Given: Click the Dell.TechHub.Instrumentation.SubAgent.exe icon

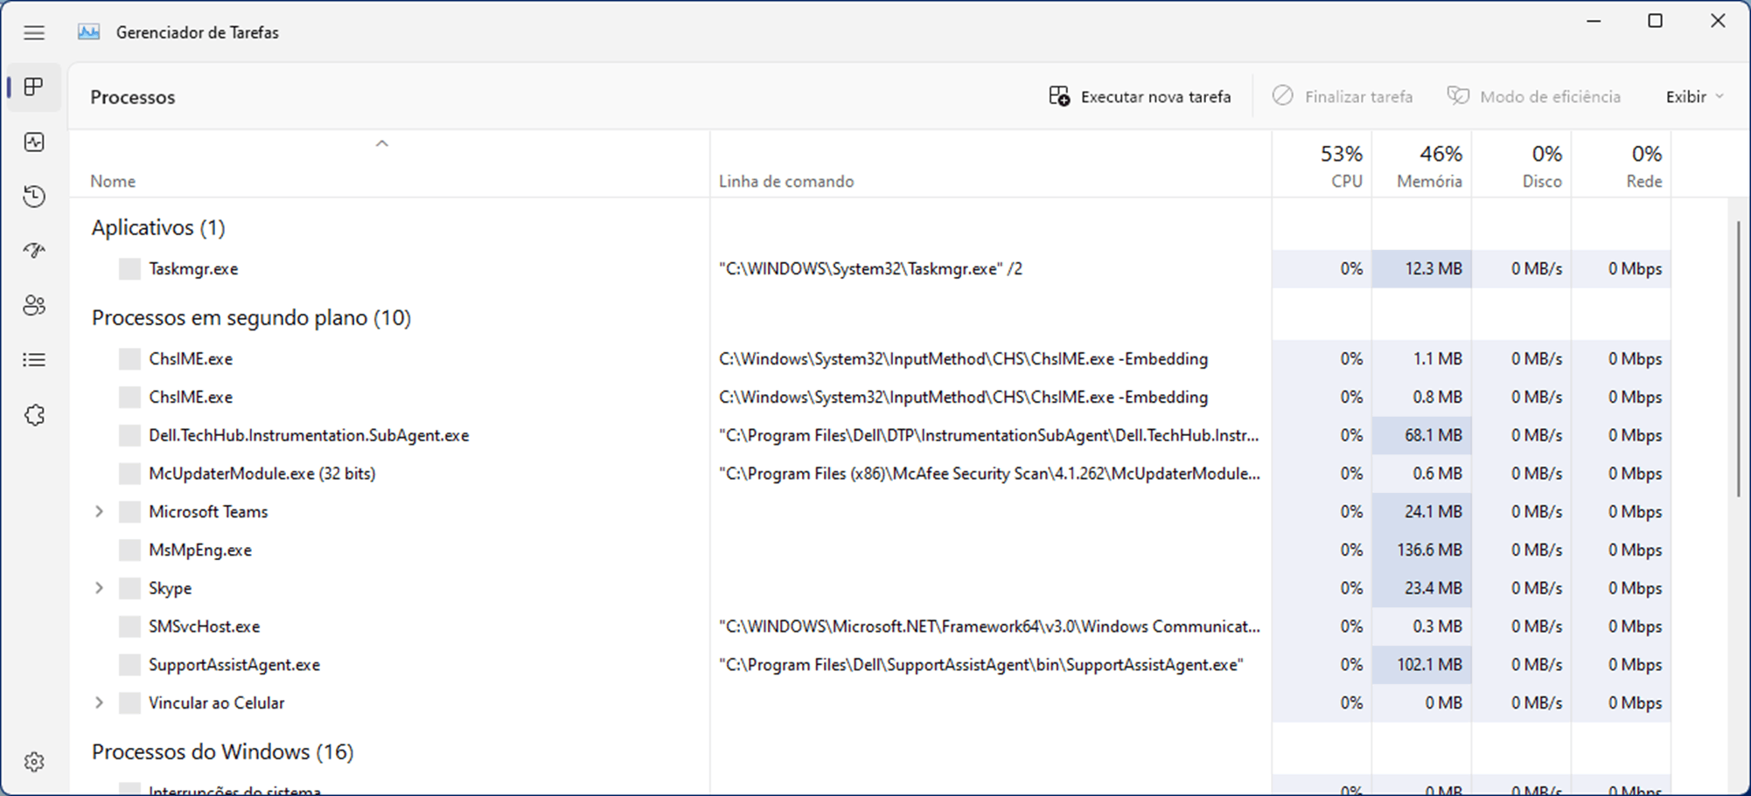Looking at the screenshot, I should (x=129, y=435).
